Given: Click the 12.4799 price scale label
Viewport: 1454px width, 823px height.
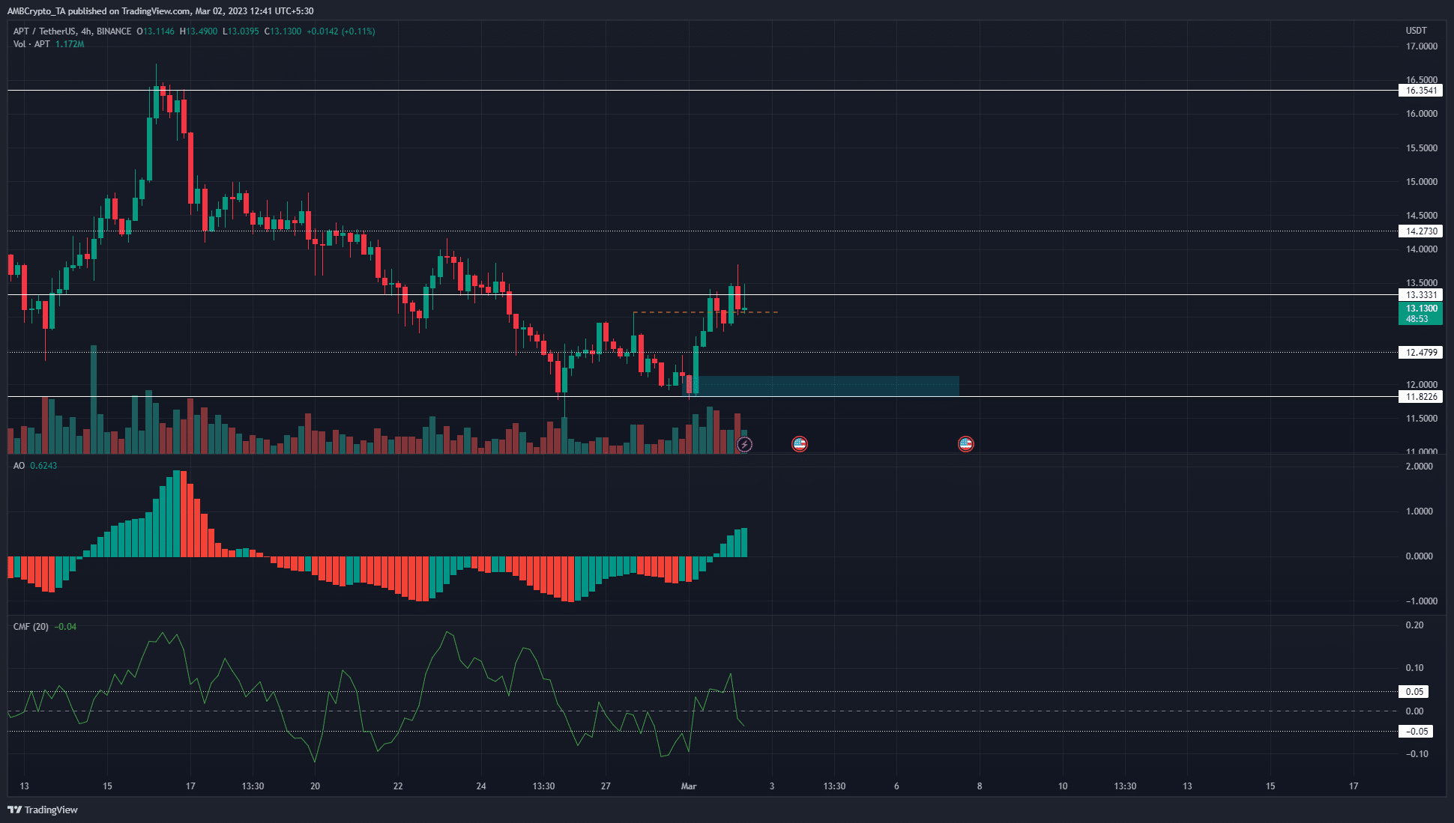Looking at the screenshot, I should 1420,352.
